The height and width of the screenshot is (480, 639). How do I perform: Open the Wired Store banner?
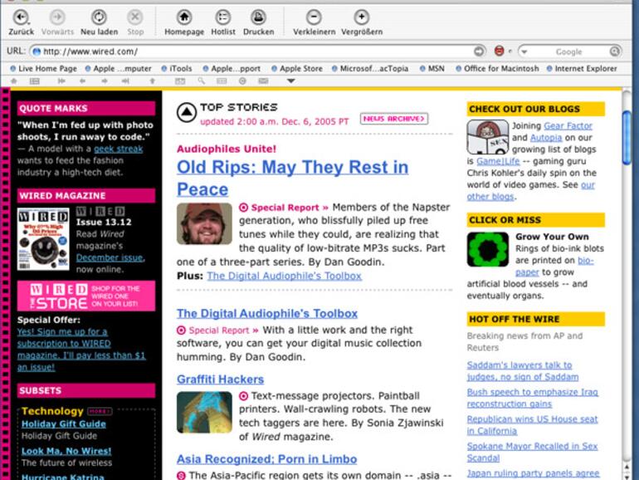point(86,296)
